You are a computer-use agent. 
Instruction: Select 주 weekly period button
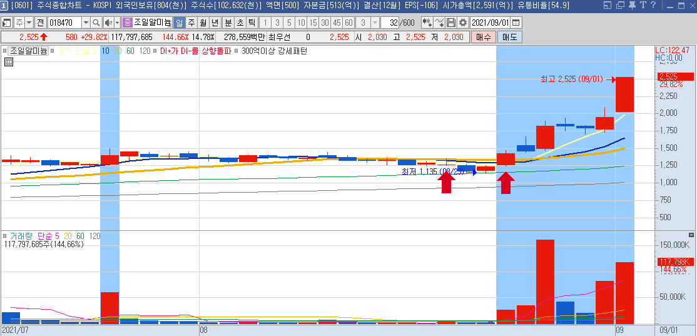[191, 23]
